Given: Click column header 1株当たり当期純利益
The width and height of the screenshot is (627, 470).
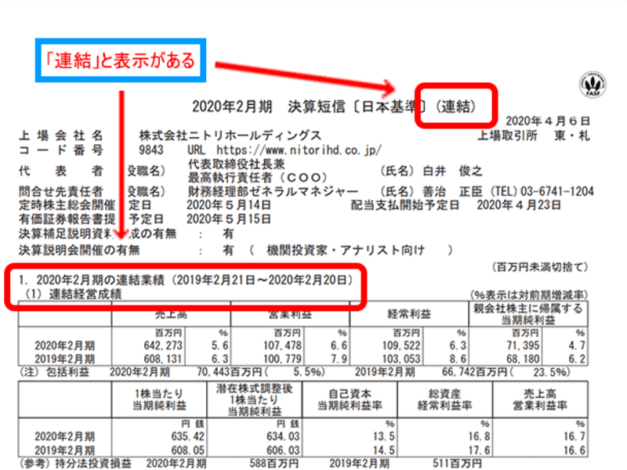Looking at the screenshot, I should pos(160,399).
